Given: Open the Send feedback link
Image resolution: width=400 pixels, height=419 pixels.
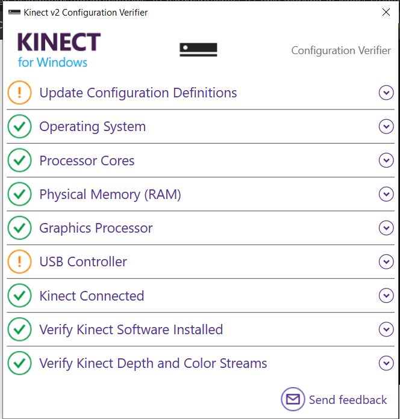Looking at the screenshot, I should [x=348, y=400].
